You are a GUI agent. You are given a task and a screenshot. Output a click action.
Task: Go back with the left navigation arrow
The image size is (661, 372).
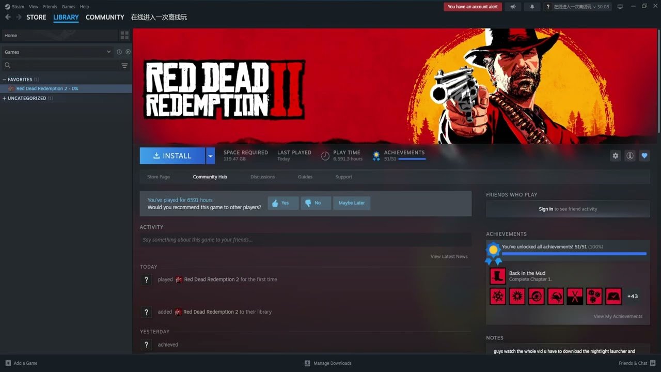[8, 17]
